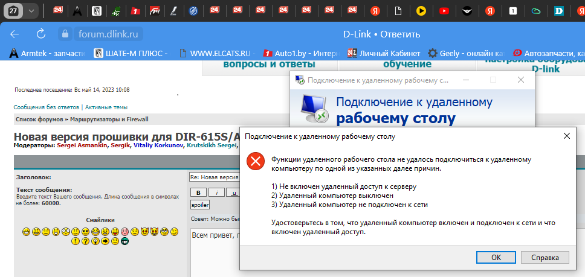Open moderator Sergei Asmankin's profile

coord(82,145)
